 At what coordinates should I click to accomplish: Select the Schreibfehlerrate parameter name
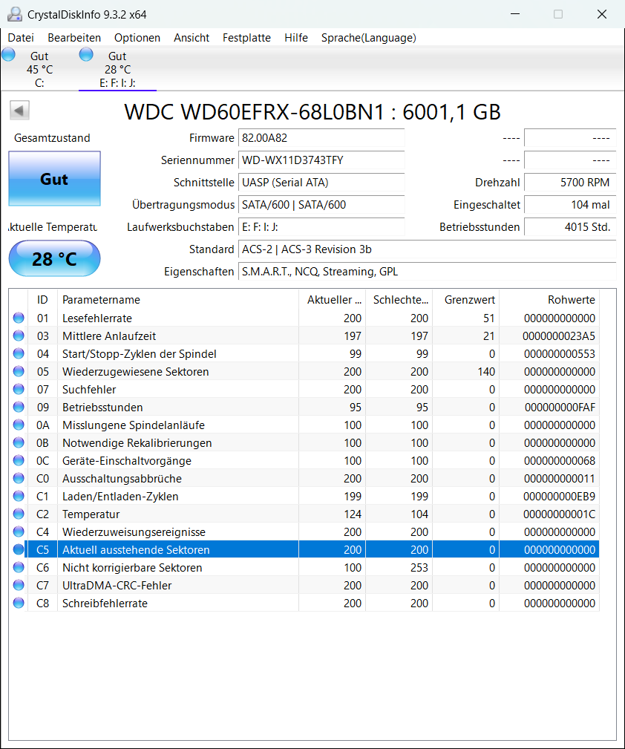[105, 604]
